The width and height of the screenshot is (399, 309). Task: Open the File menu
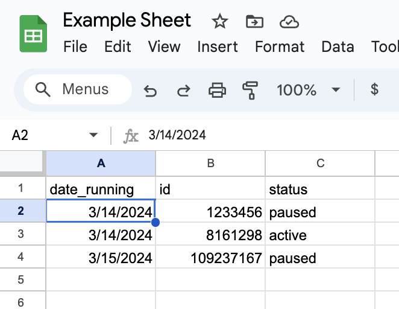coord(75,46)
